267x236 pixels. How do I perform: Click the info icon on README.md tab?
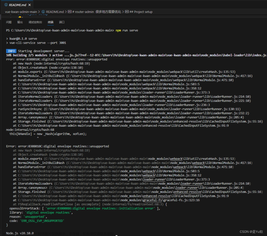[6, 5]
